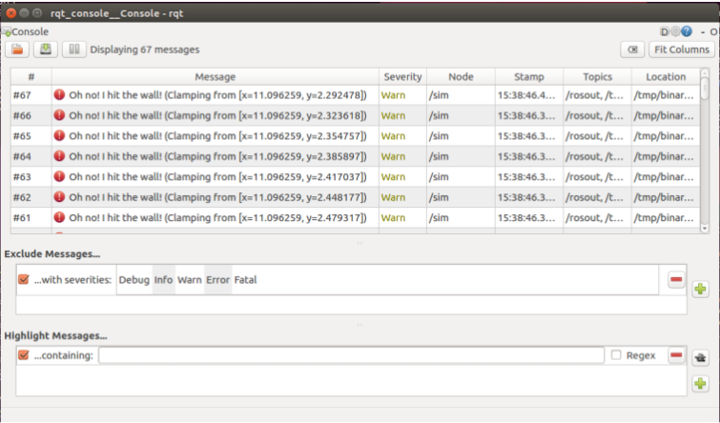Click the minus icon in the Console header

(x=703, y=32)
